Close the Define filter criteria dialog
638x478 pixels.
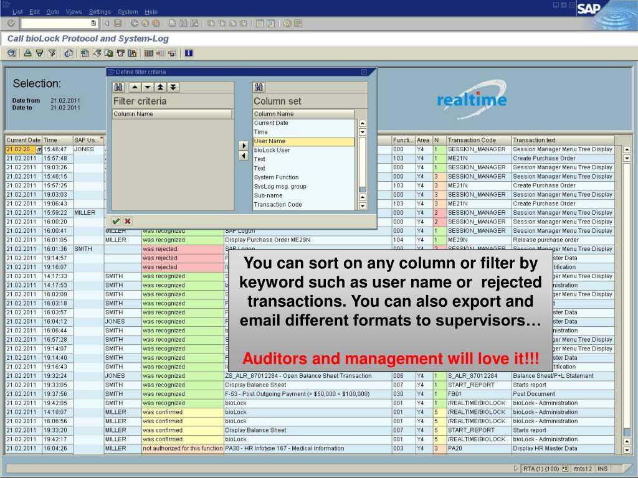364,72
